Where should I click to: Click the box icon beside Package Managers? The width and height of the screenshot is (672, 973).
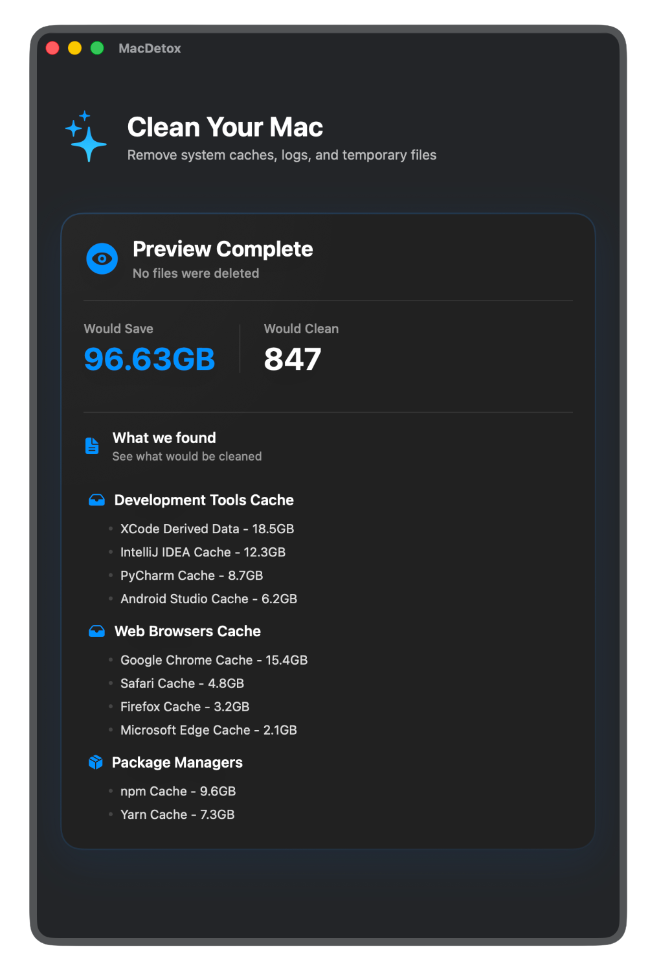[96, 762]
